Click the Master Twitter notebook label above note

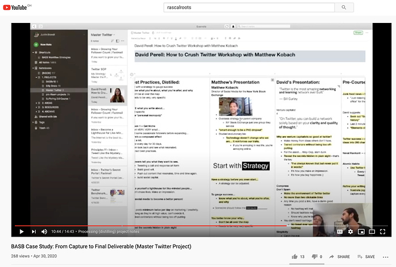click(141, 33)
